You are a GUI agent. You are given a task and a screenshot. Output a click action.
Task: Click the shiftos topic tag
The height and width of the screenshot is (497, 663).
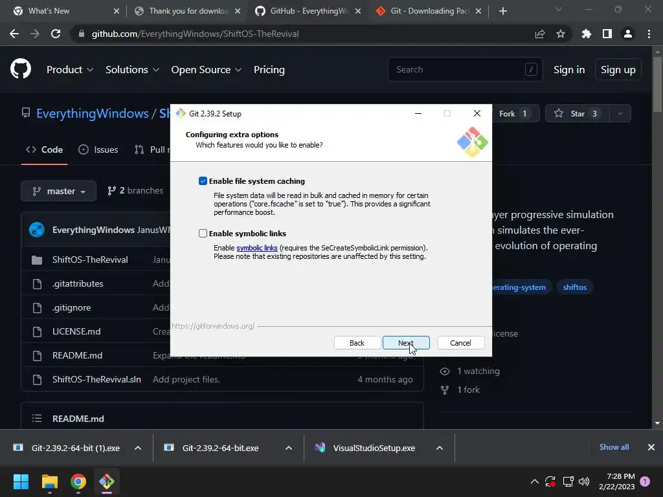(575, 287)
